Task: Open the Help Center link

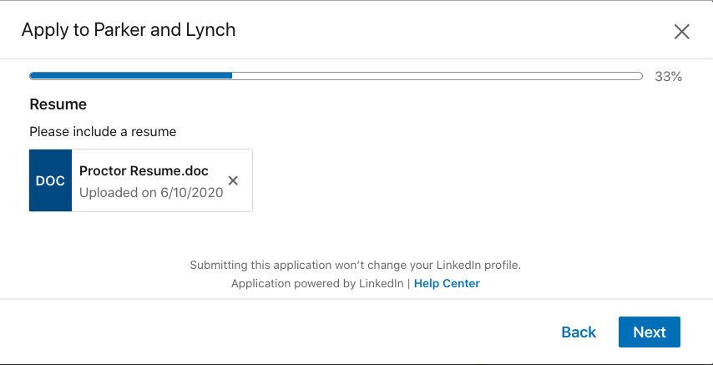Action: [447, 283]
